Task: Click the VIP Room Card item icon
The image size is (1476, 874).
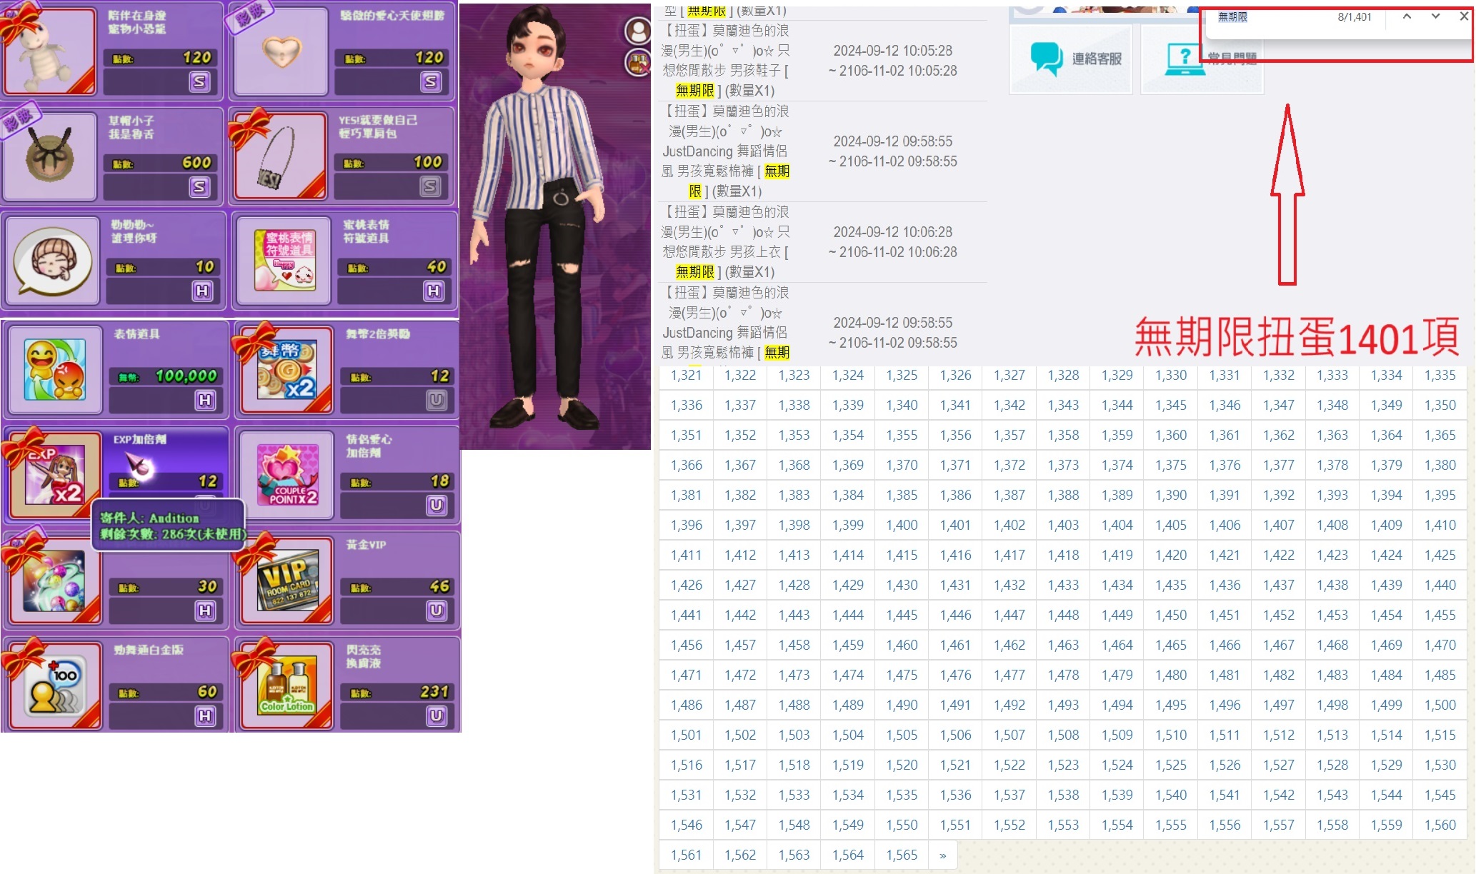Action: click(287, 581)
